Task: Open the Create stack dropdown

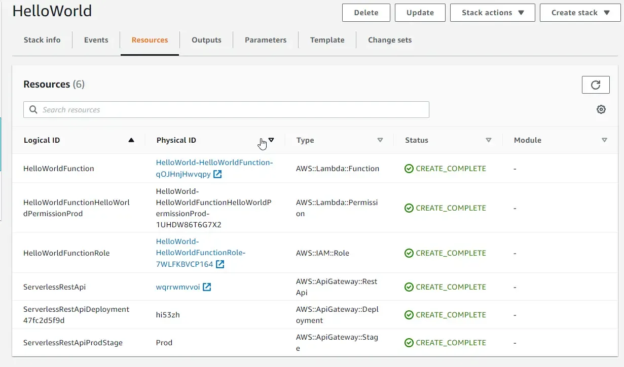Action: click(x=579, y=13)
